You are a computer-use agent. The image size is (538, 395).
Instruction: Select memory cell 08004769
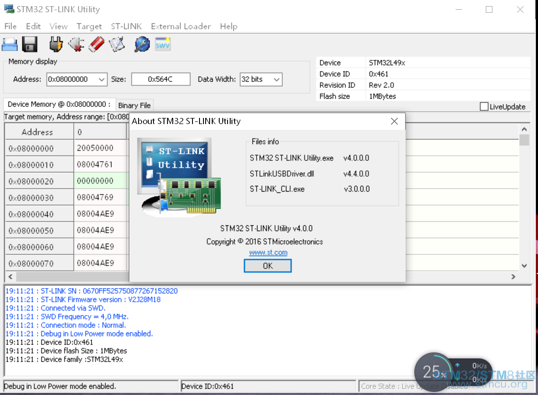point(100,197)
